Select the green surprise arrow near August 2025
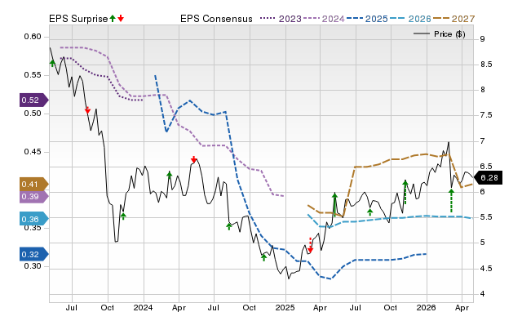Viewport: 522px width, 312px height. 370,212
